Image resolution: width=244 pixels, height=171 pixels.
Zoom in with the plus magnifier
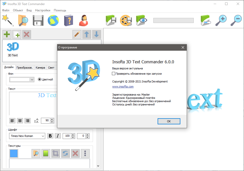pyautogui.click(x=221, y=20)
